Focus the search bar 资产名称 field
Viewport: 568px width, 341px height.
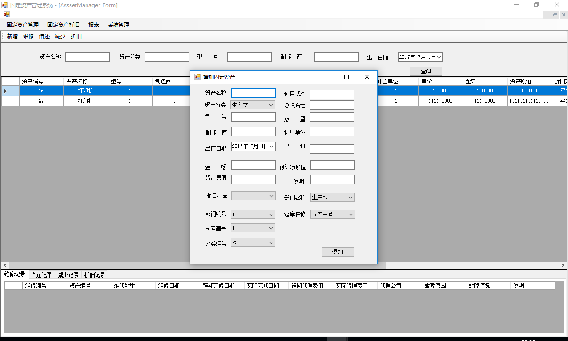click(87, 57)
